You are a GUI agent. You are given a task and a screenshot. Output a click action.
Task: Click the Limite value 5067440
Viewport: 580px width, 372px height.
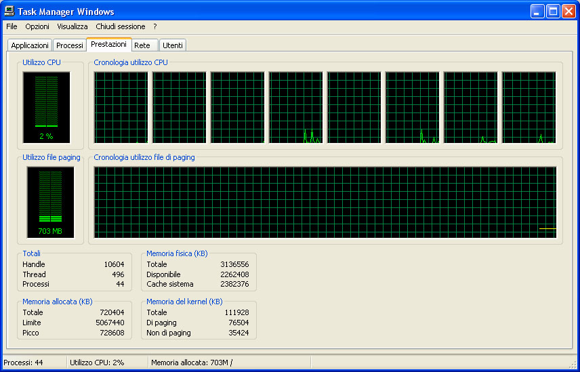click(110, 323)
